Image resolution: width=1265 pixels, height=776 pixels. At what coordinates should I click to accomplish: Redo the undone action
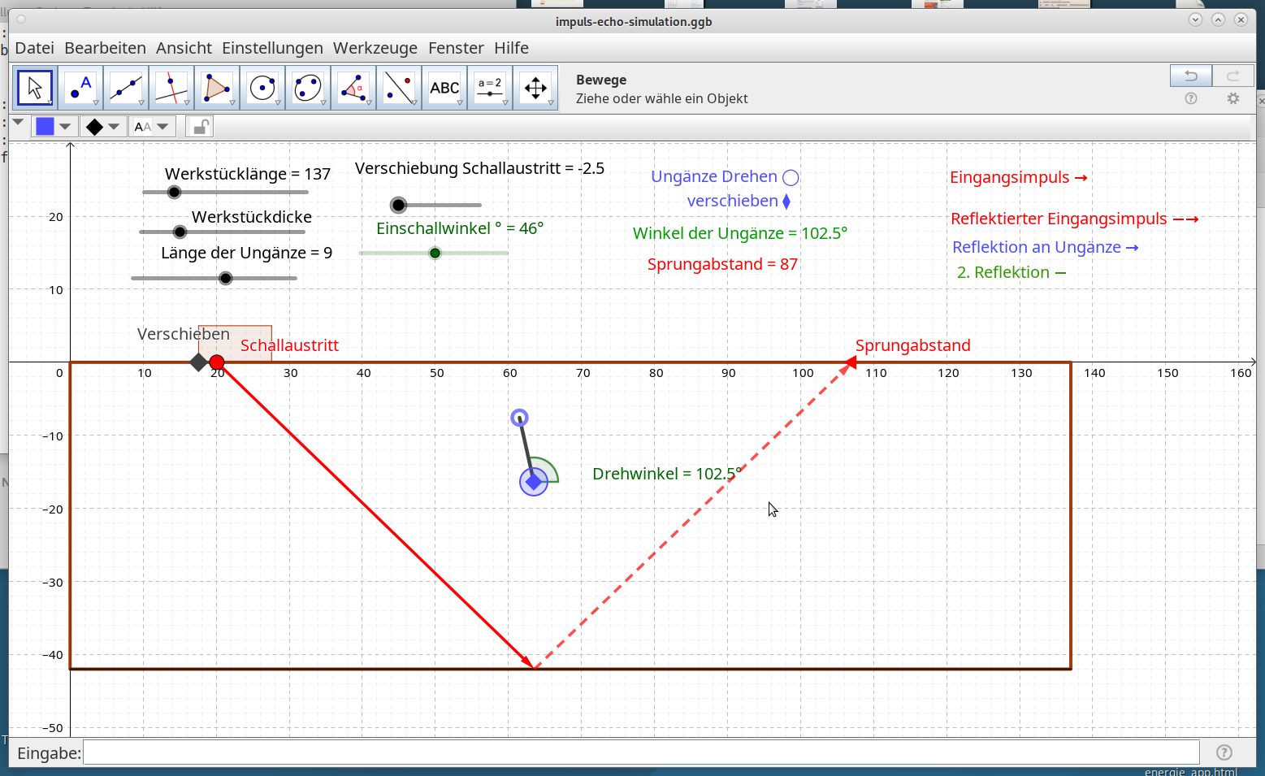tap(1233, 76)
